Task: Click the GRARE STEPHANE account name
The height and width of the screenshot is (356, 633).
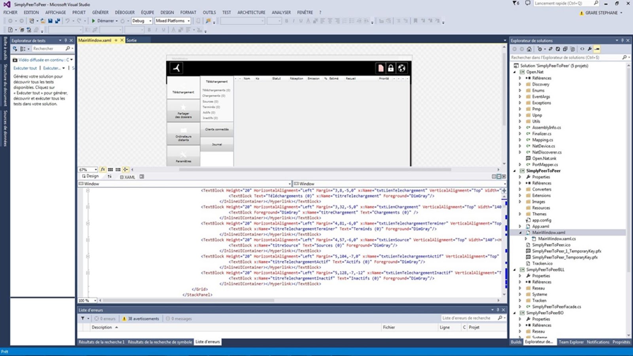Action: point(601,13)
